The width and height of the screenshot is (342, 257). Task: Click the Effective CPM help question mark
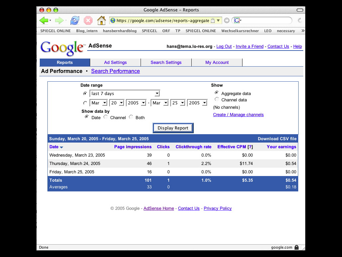tap(250, 147)
